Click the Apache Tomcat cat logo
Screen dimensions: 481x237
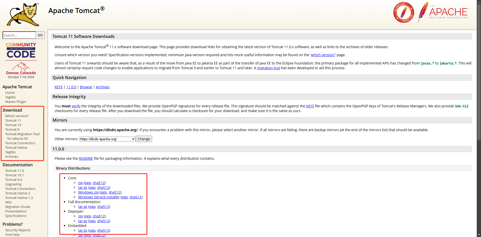(x=23, y=14)
